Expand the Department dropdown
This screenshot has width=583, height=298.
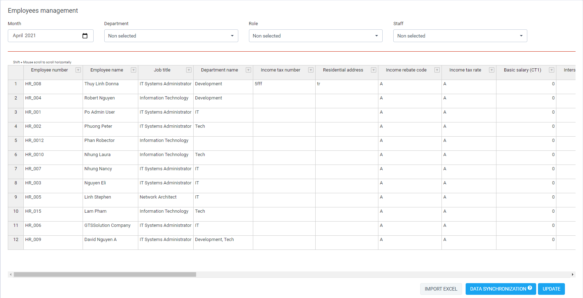point(171,36)
